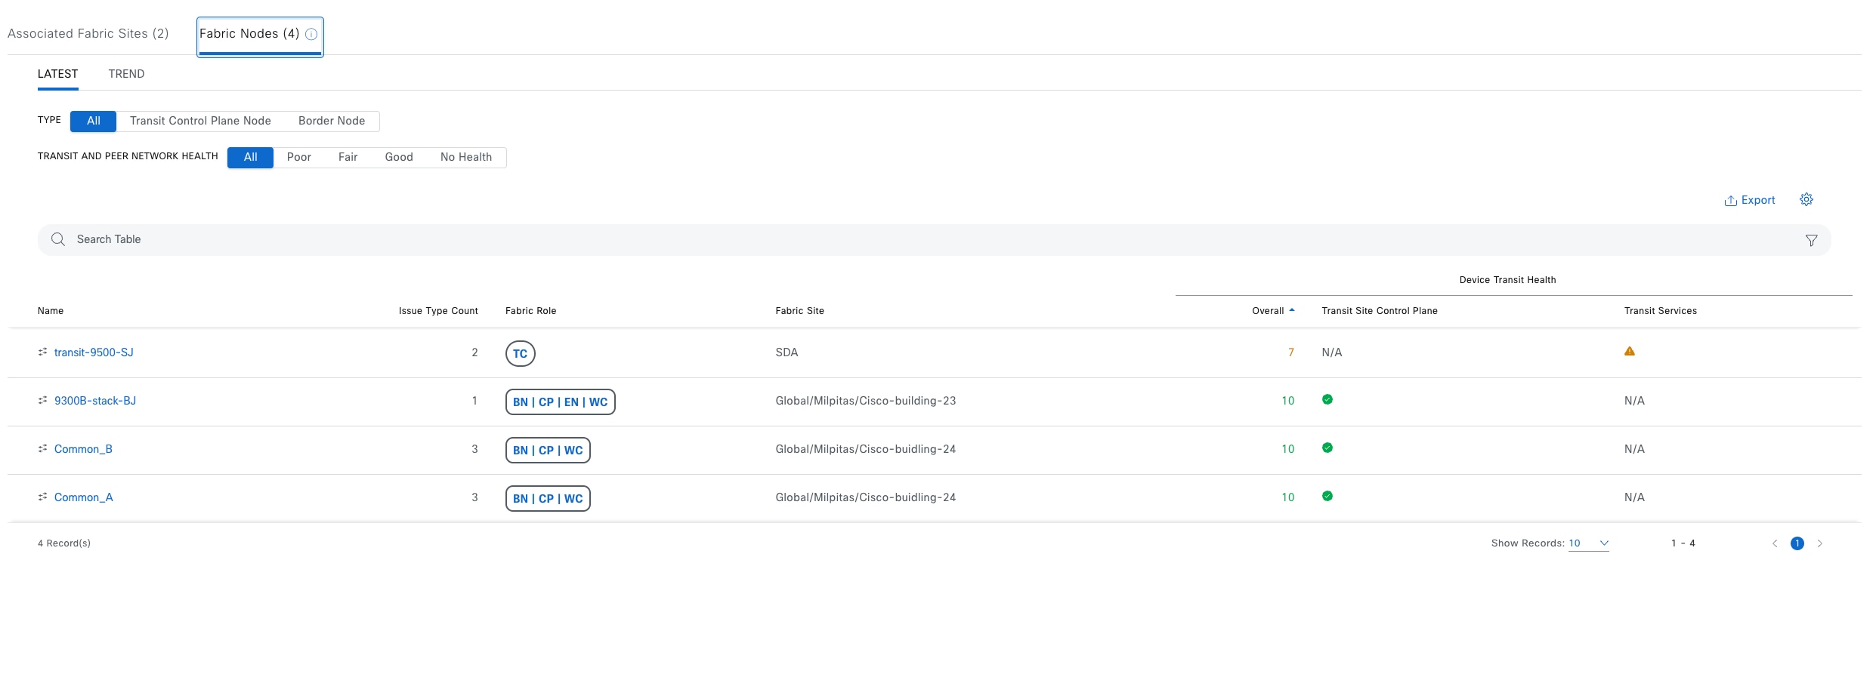Click overall score 7 for transit-9500-SJ
This screenshot has width=1876, height=674.
coord(1291,352)
